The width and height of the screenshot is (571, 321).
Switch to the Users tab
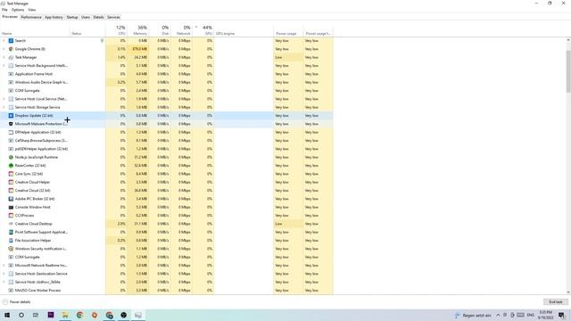coord(86,17)
